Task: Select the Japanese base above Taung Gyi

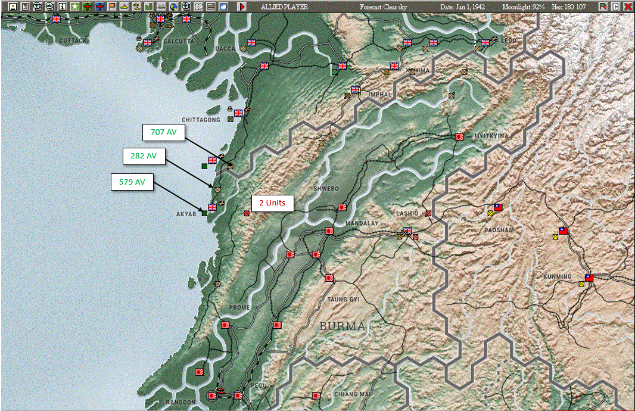Action: [329, 278]
